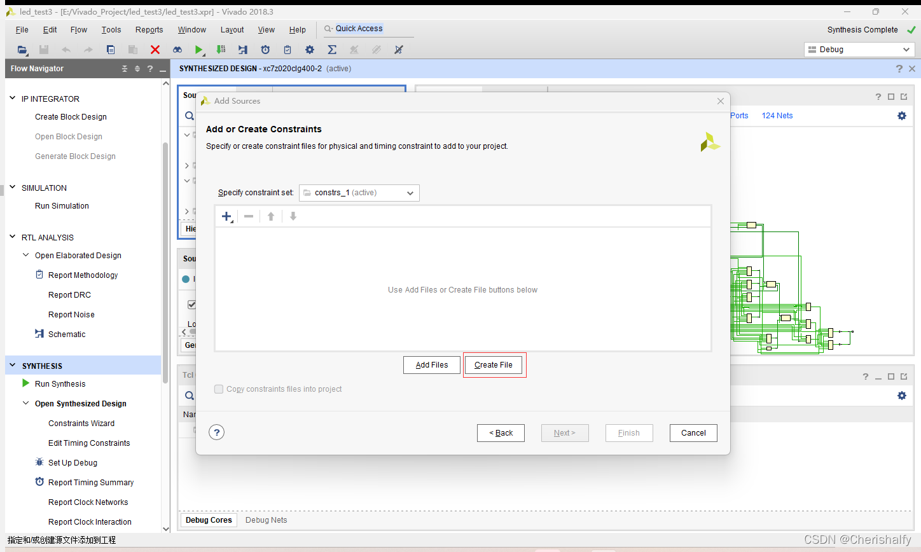Click the Set Up Debug bug icon
The height and width of the screenshot is (552, 921).
[39, 462]
